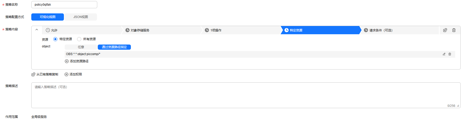Expand the 允许 step section
Viewport: 464px width, 121px height.
[82, 30]
